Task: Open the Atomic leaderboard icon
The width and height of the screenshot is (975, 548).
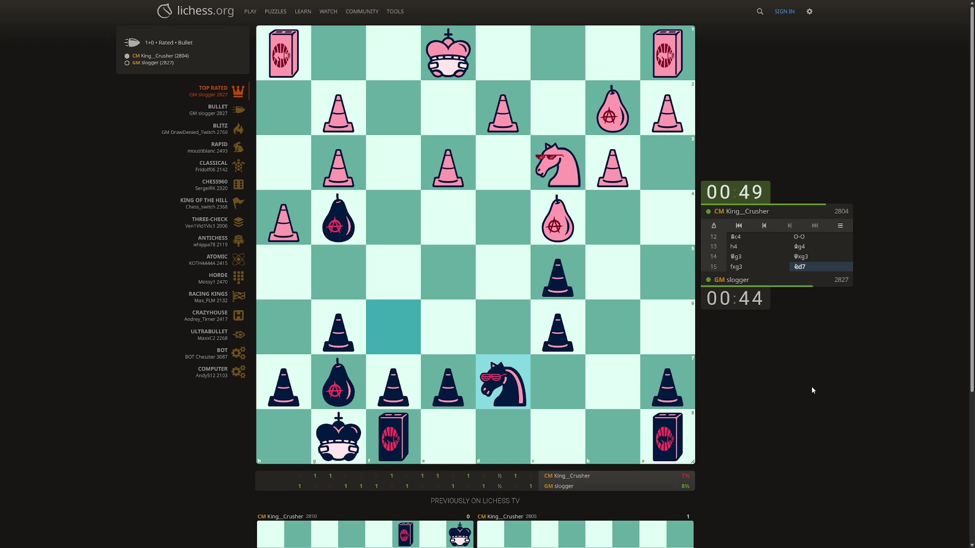Action: click(x=238, y=259)
